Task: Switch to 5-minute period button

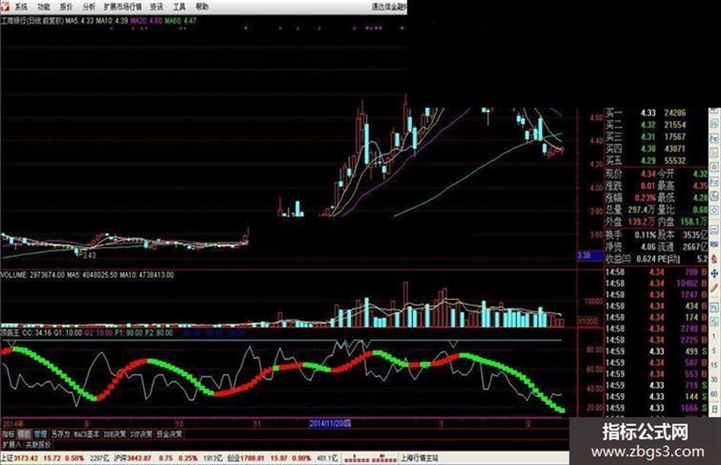Action: pyautogui.click(x=715, y=350)
